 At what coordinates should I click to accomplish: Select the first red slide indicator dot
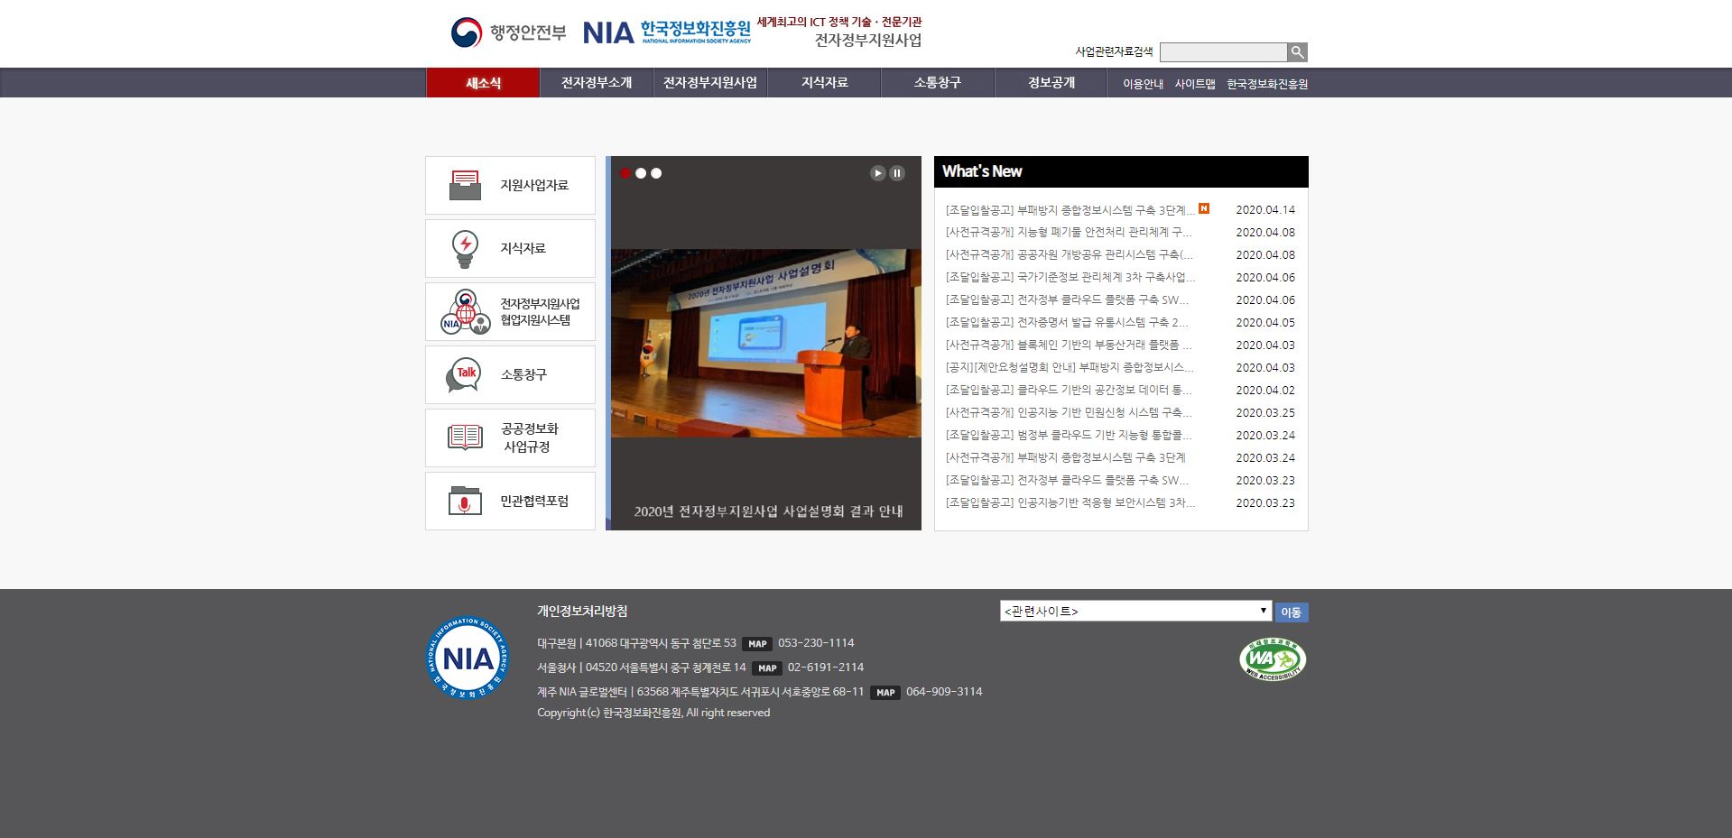click(x=625, y=173)
